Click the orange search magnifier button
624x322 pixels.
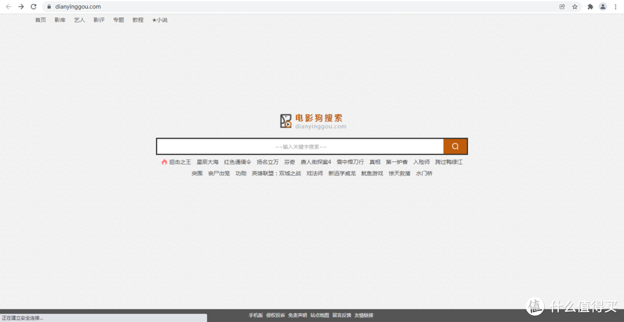coord(455,146)
